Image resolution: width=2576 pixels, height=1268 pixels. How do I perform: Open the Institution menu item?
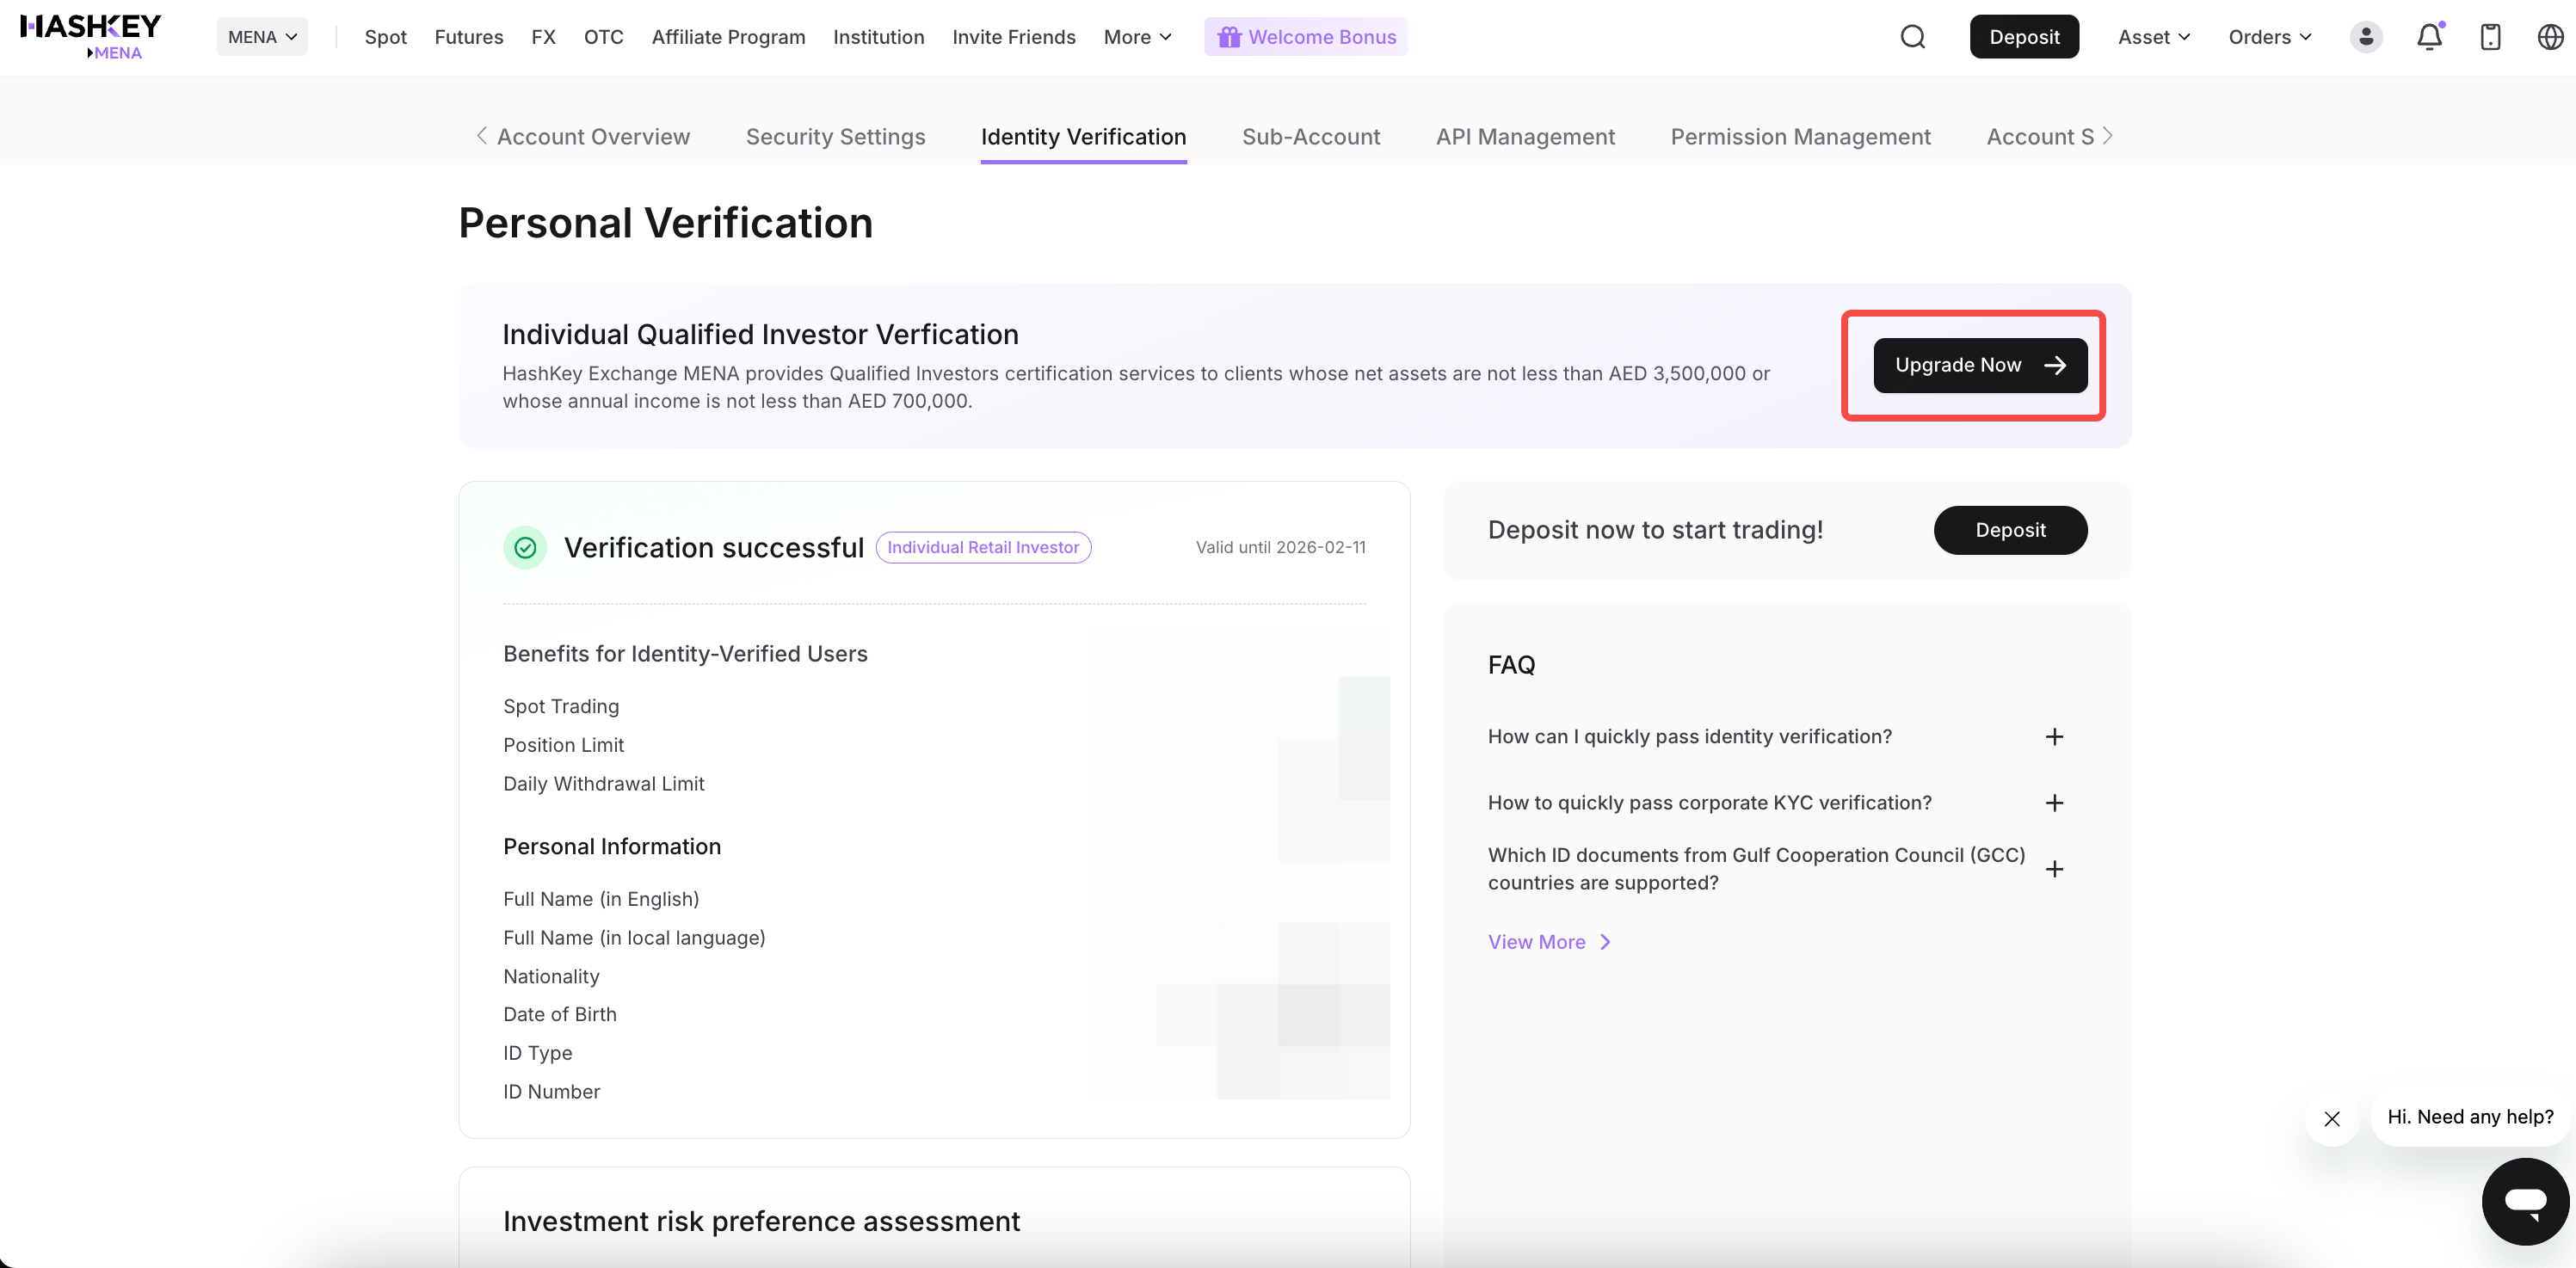coord(878,37)
